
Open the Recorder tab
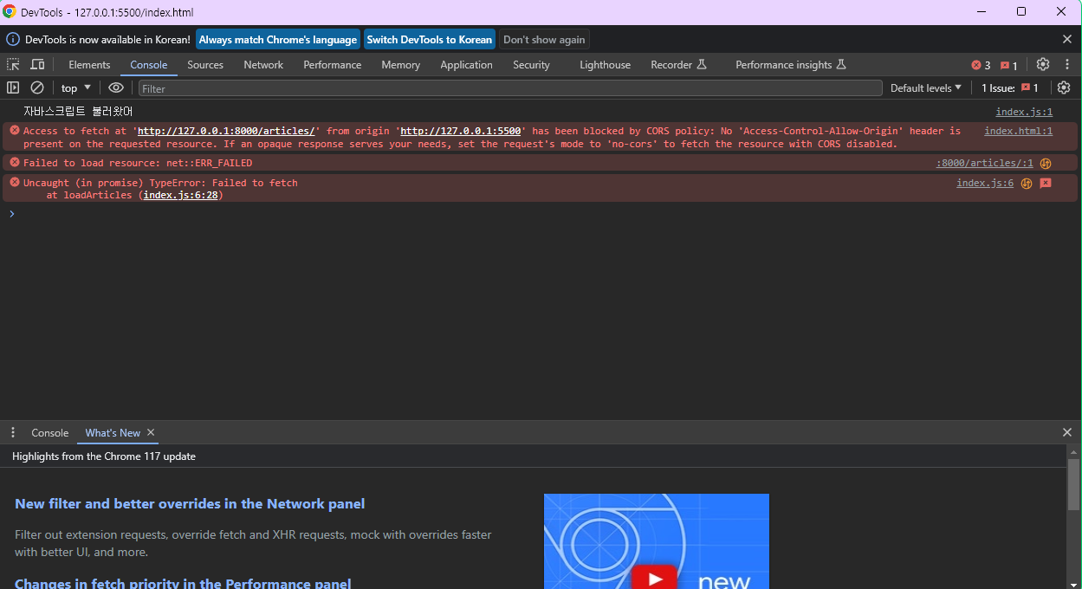tap(678, 65)
